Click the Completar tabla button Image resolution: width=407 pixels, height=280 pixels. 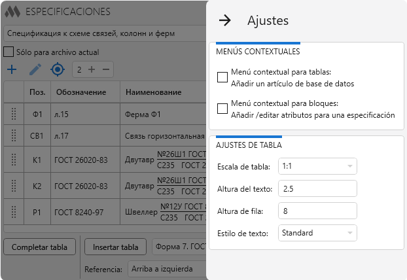point(39,247)
